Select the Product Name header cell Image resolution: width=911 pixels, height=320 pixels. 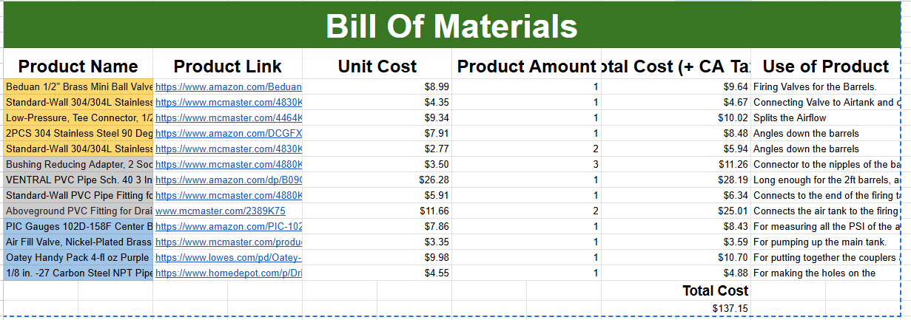78,67
